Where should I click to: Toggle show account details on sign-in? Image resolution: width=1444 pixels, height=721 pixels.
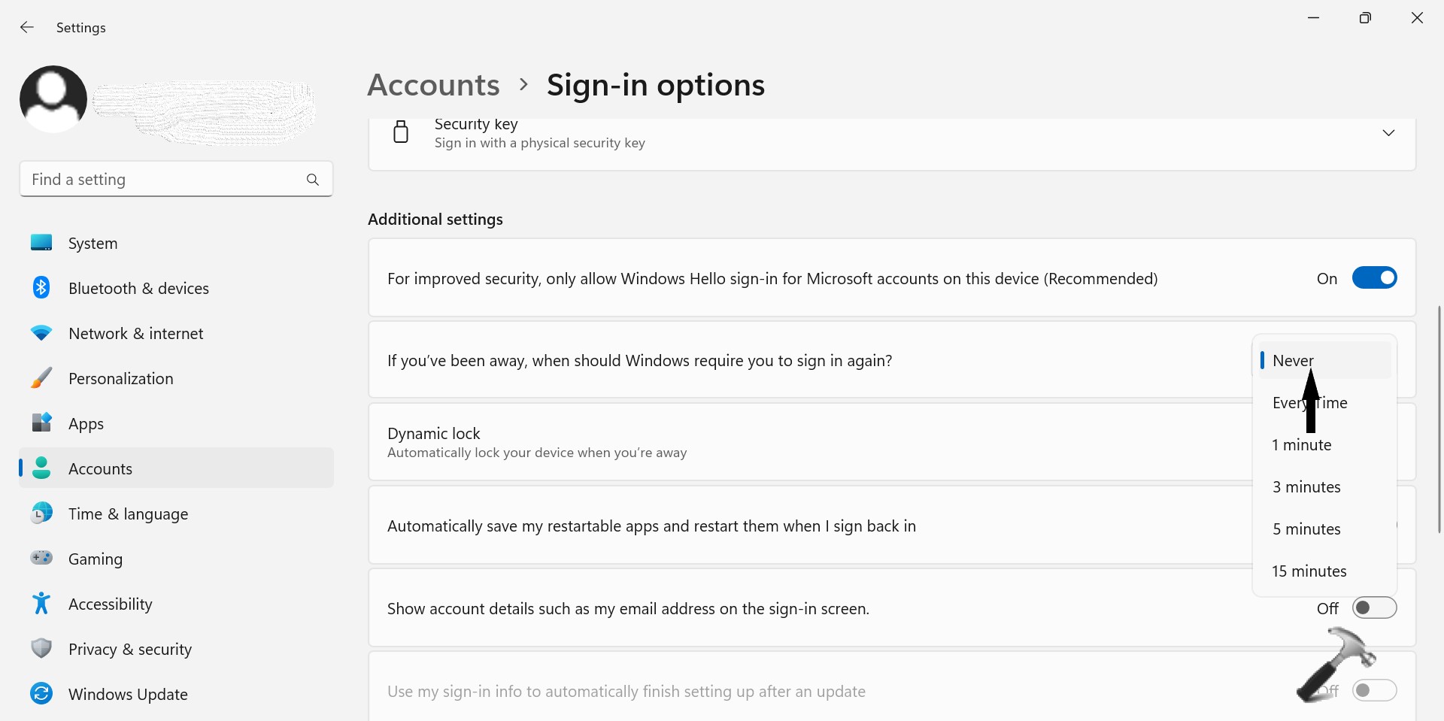click(1374, 608)
